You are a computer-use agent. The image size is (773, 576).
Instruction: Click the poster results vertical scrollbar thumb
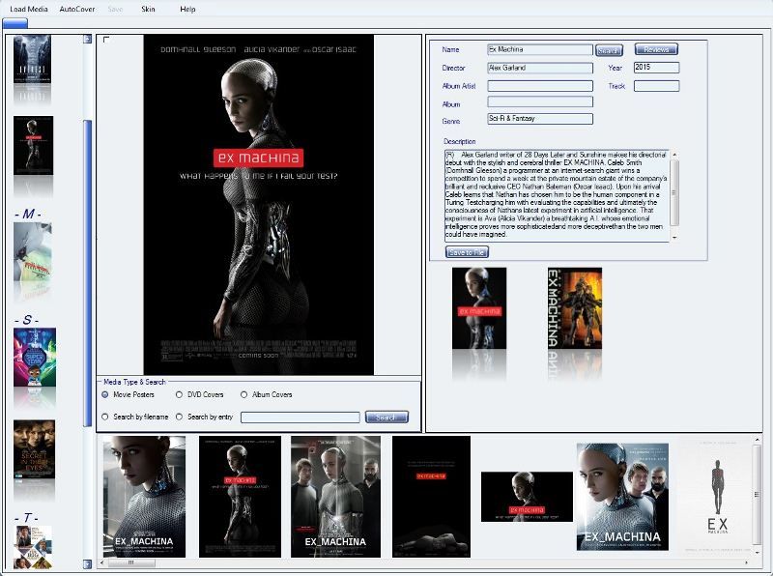click(757, 494)
